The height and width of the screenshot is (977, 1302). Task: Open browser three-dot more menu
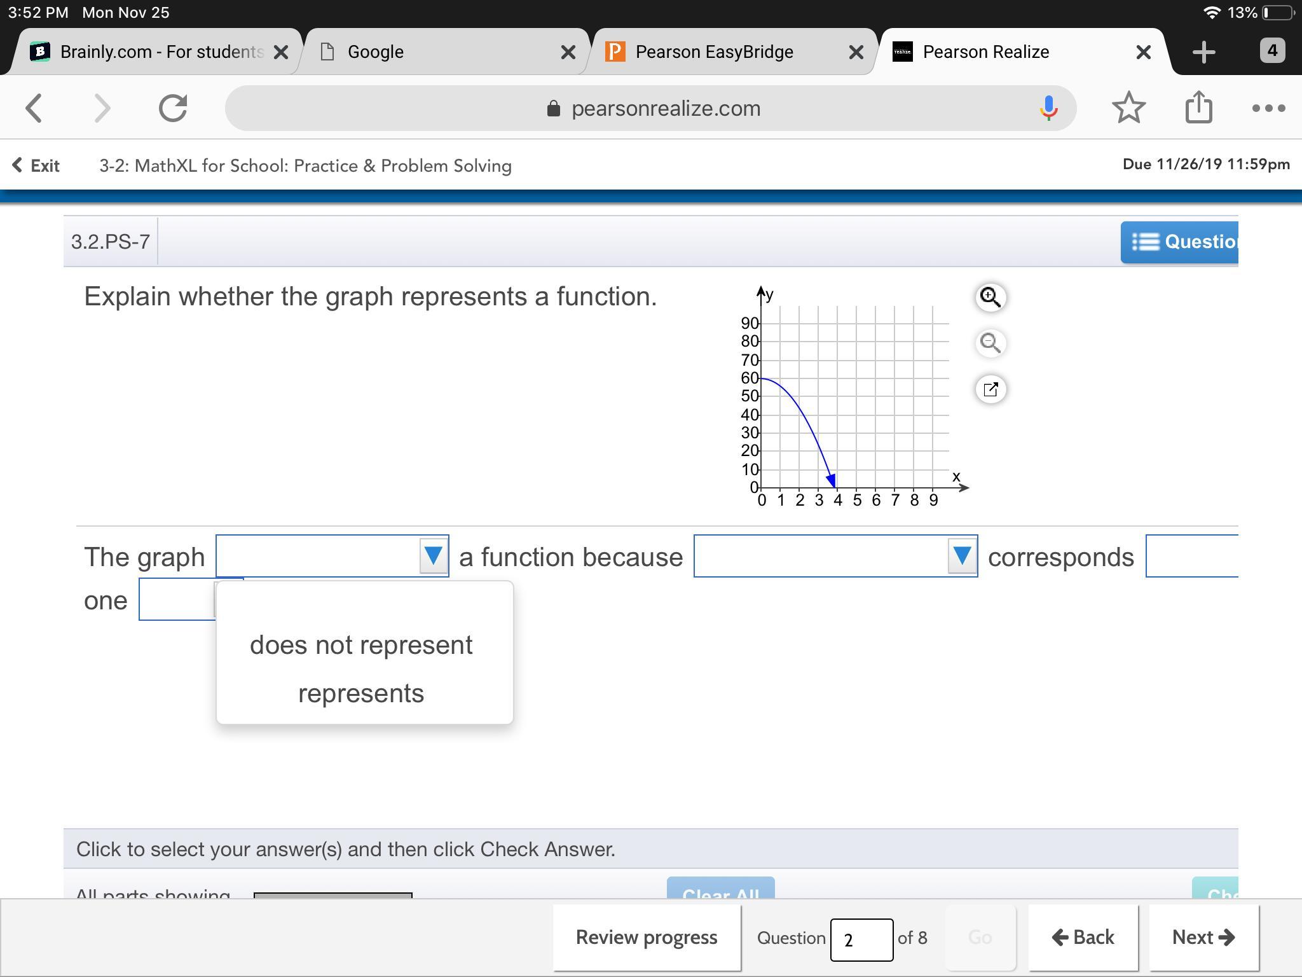(x=1268, y=108)
